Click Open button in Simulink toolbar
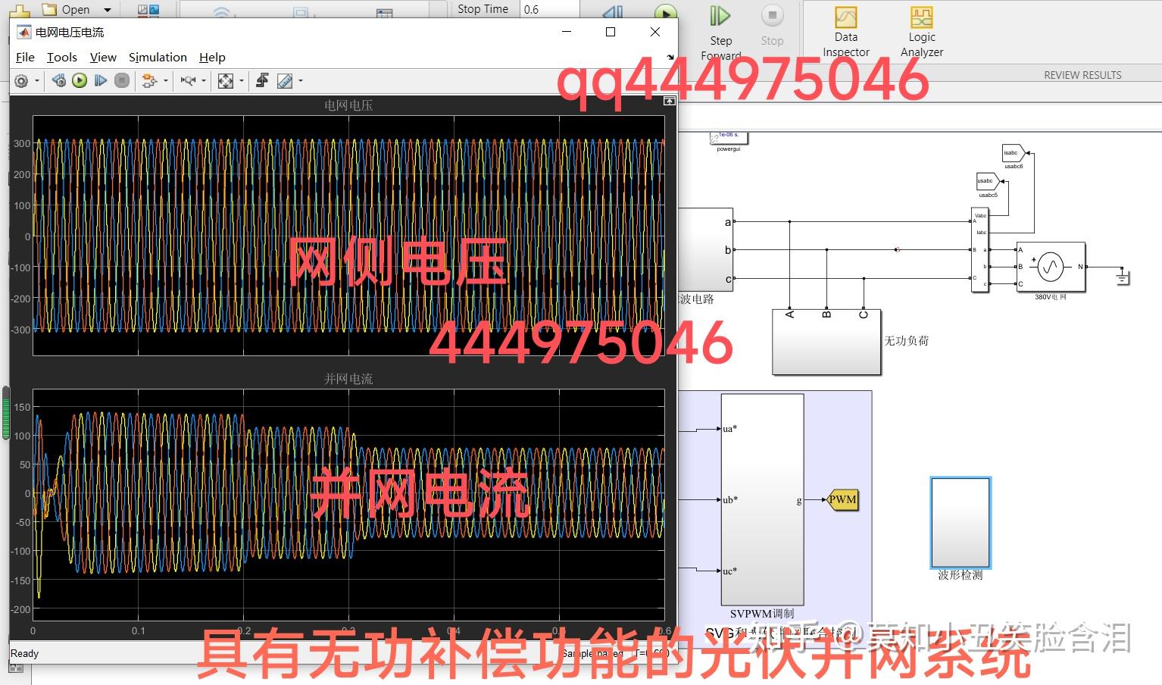 coord(66,9)
